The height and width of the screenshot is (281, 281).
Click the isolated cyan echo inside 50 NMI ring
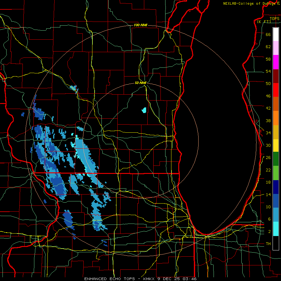144,110
